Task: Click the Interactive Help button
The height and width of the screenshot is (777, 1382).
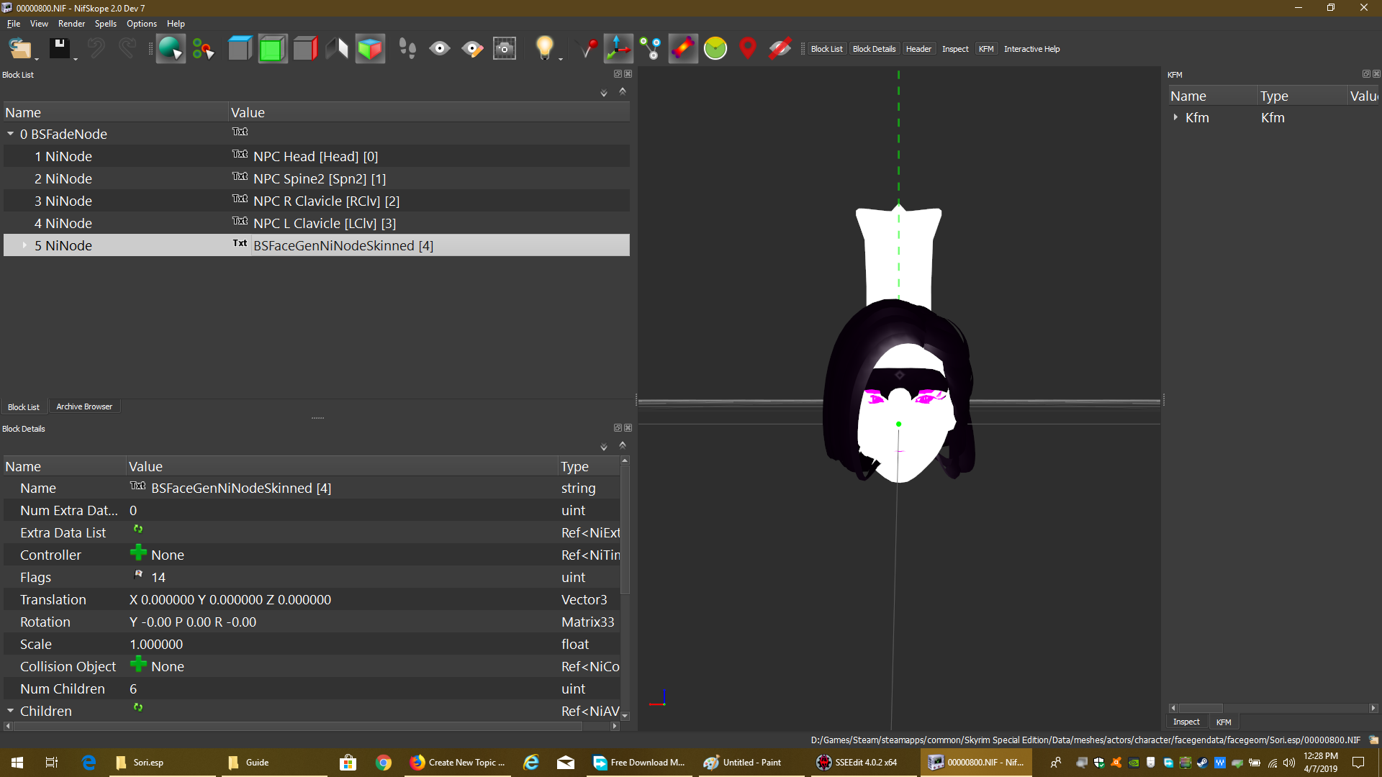Action: [x=1031, y=49]
